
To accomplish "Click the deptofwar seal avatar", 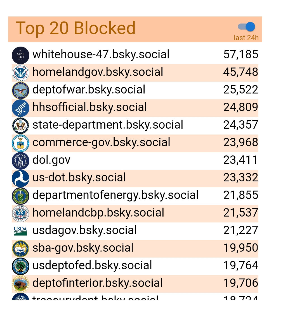I will click(20, 90).
